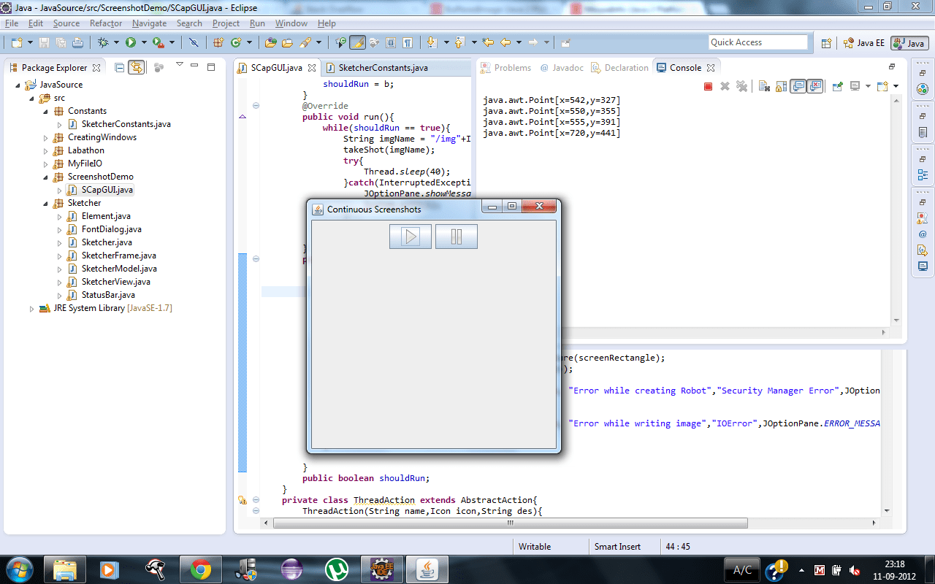The height and width of the screenshot is (584, 935).
Task: Collapse All in Package Explorer
Action: point(119,67)
